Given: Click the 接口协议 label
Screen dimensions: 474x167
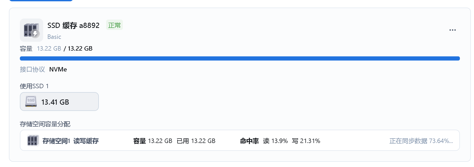Looking at the screenshot, I should pos(32,69).
